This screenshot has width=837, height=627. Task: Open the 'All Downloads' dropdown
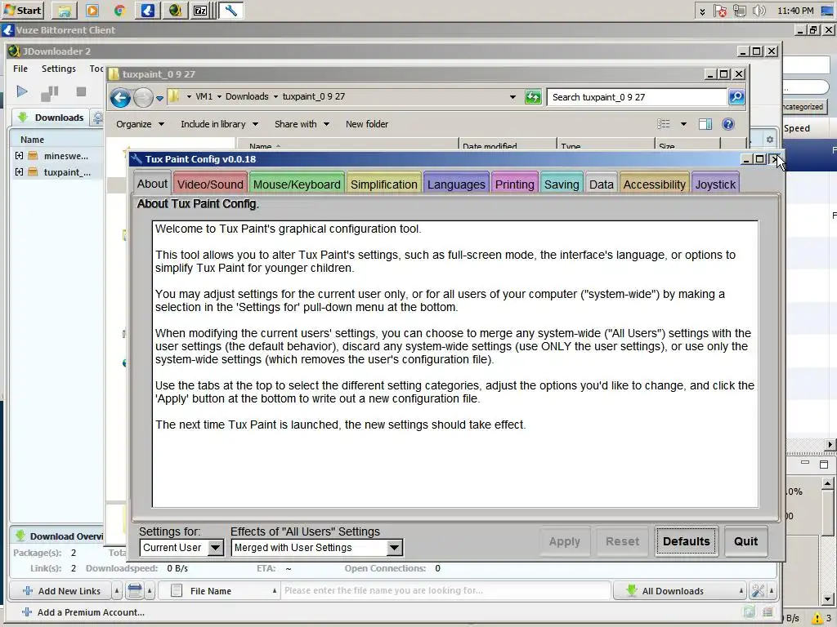(x=679, y=591)
